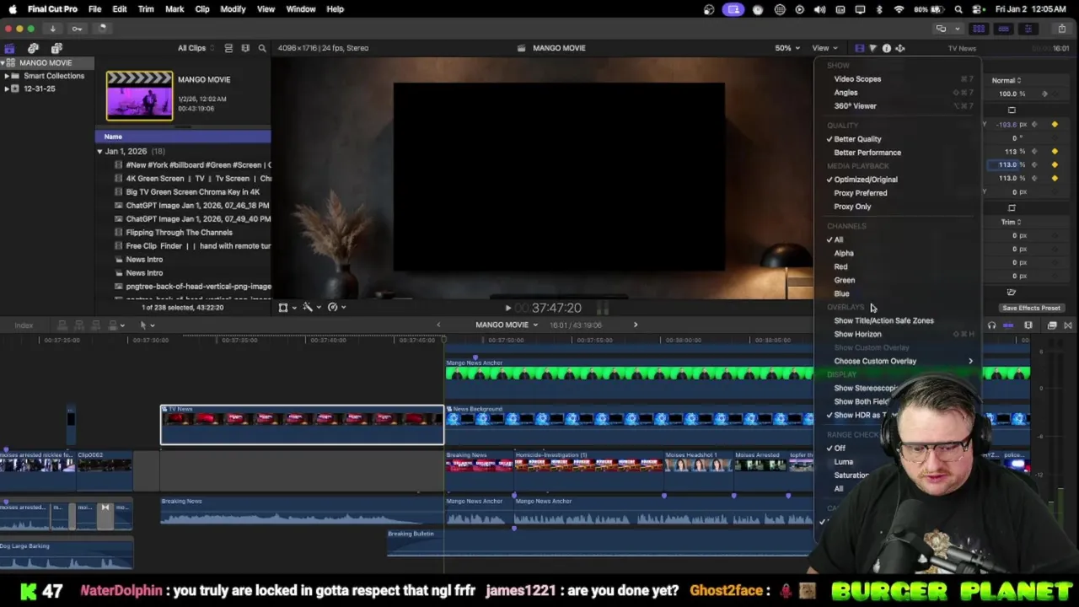Open the Window menu
The image size is (1079, 607).
(x=300, y=9)
